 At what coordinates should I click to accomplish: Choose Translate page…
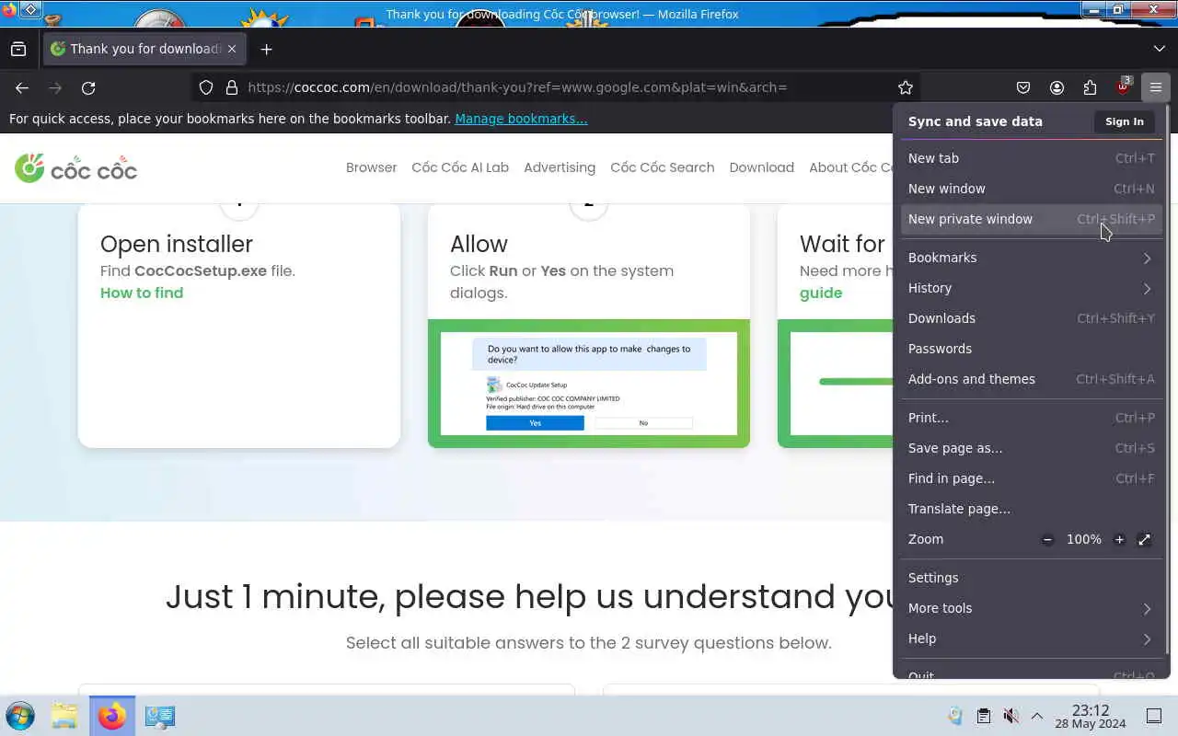(x=1031, y=509)
